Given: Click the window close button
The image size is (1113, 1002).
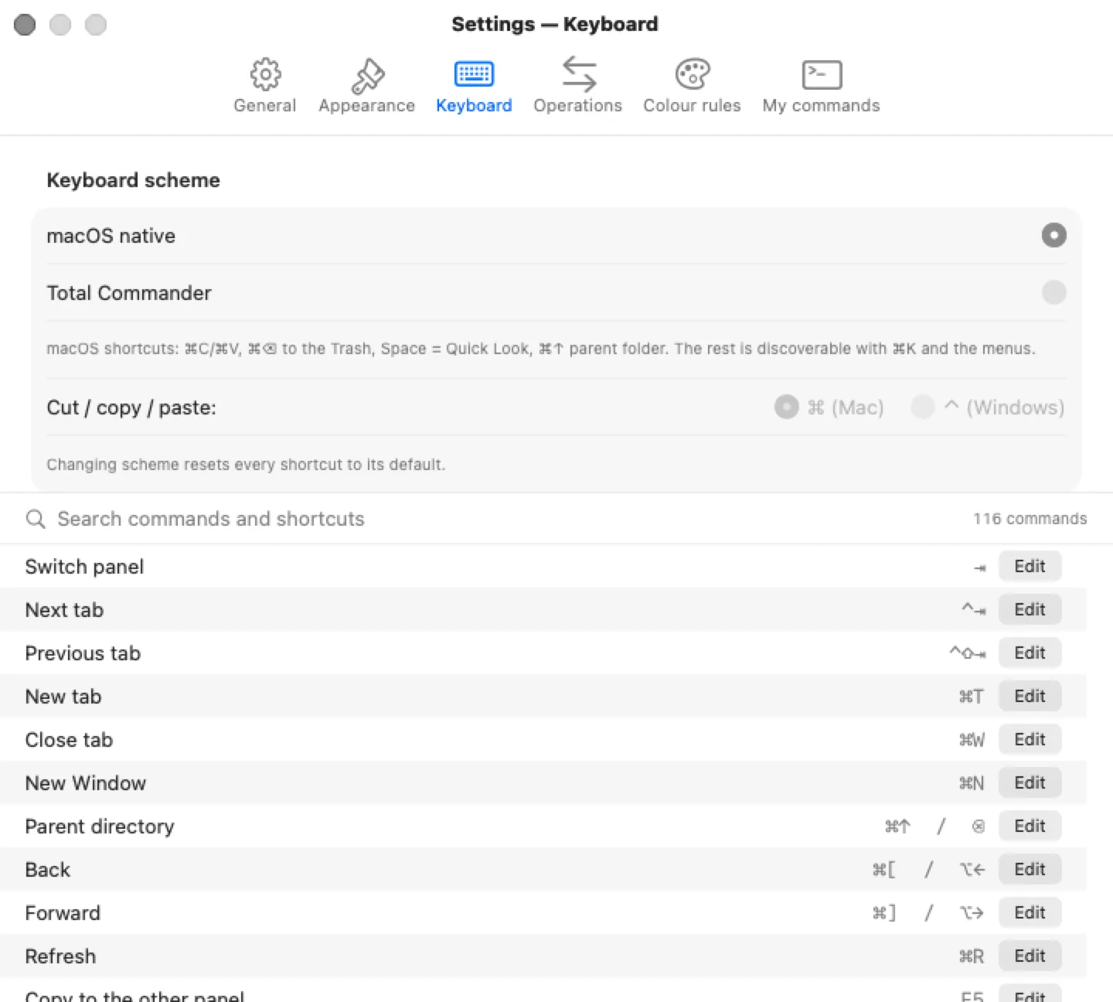Looking at the screenshot, I should (25, 25).
